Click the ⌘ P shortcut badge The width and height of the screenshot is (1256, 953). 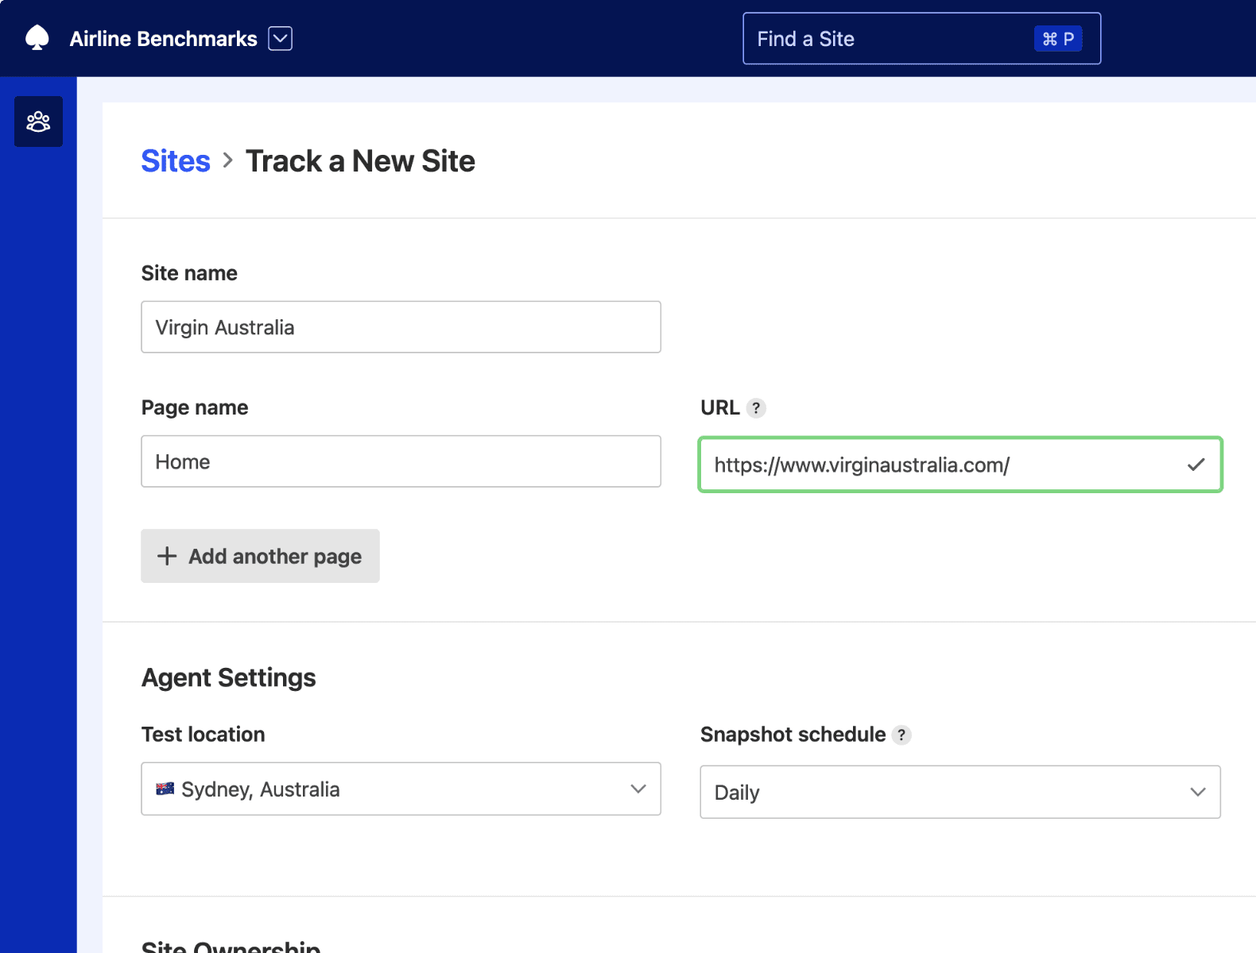click(1057, 39)
